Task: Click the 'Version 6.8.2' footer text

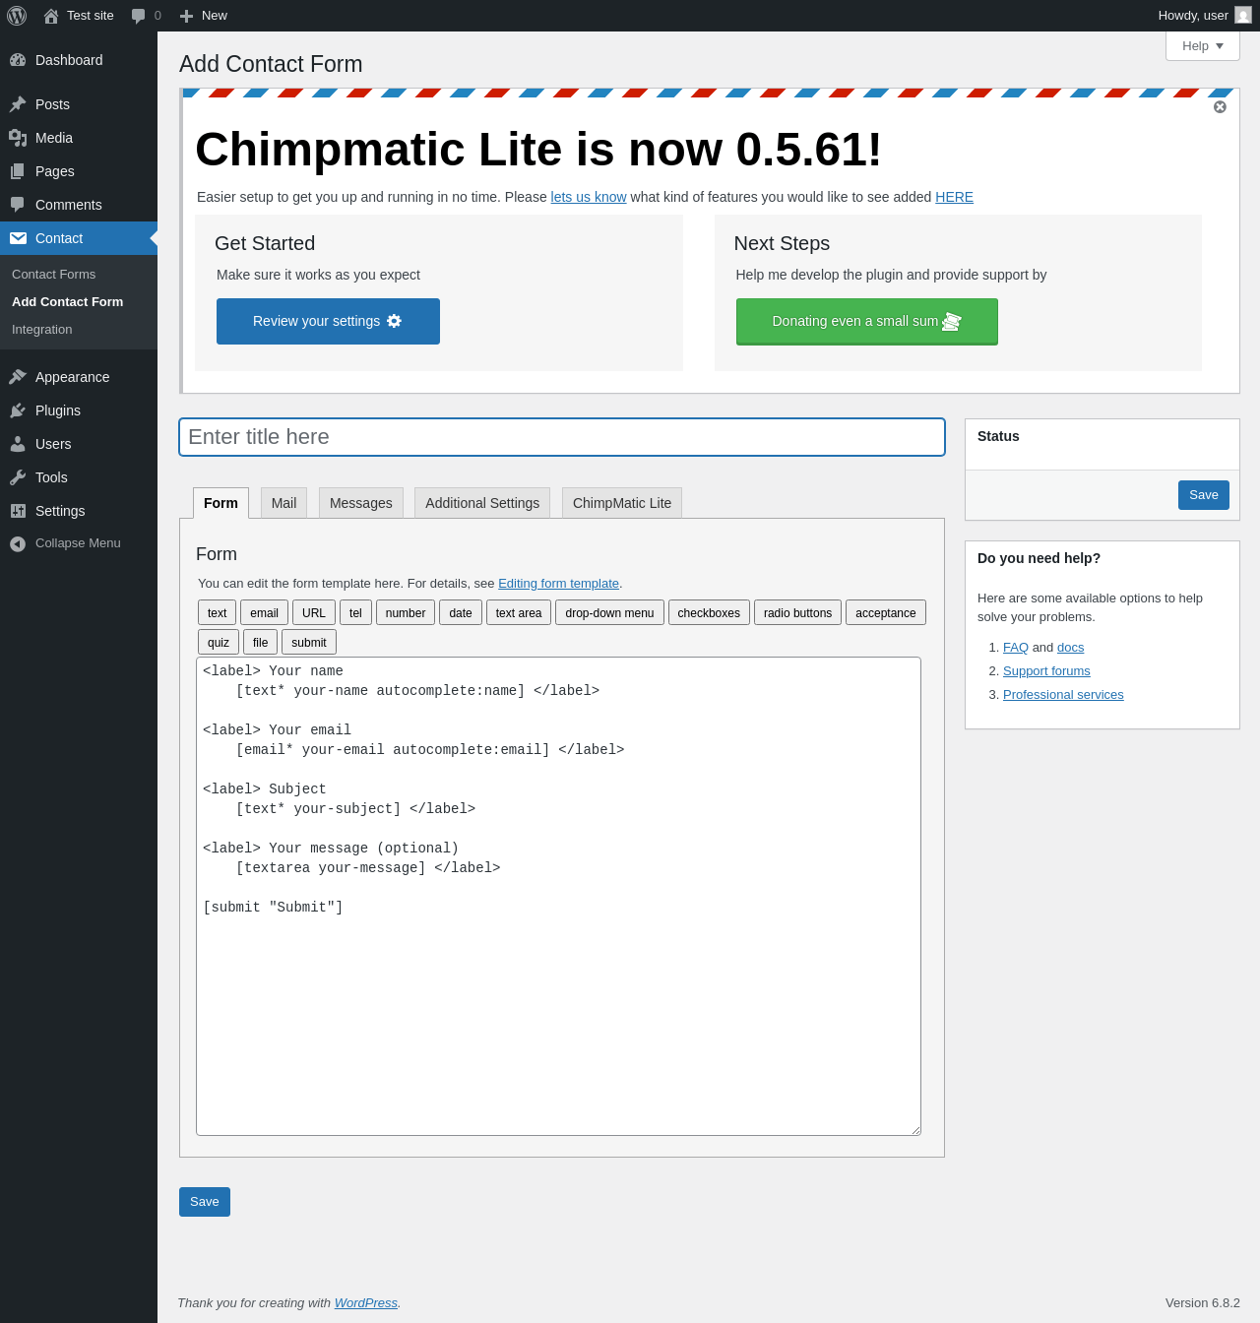Action: pyautogui.click(x=1203, y=1303)
